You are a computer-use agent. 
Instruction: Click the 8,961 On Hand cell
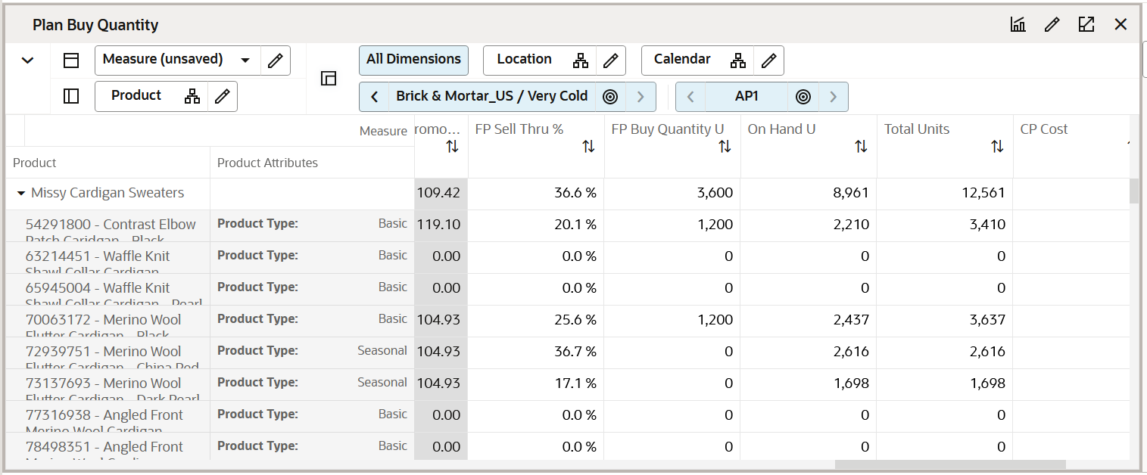tap(809, 194)
